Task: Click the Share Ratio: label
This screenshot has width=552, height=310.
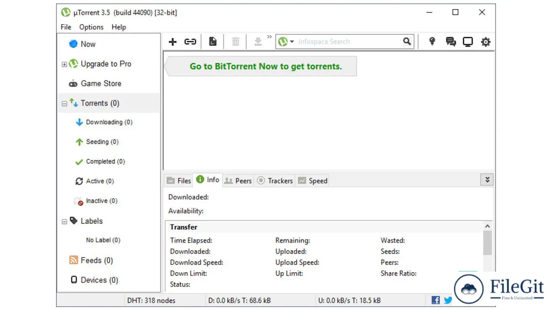Action: (398, 273)
